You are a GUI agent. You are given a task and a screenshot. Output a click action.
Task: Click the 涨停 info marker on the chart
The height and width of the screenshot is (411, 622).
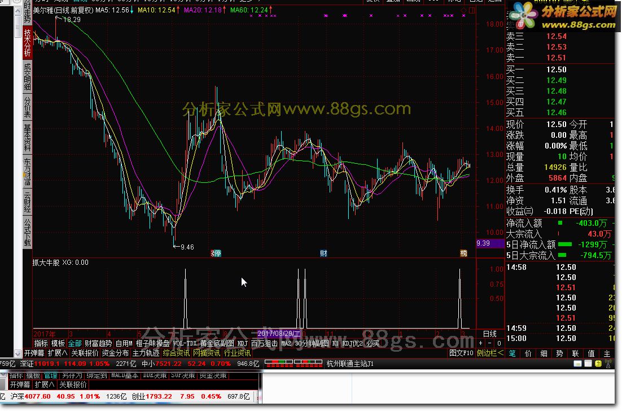tap(216, 253)
